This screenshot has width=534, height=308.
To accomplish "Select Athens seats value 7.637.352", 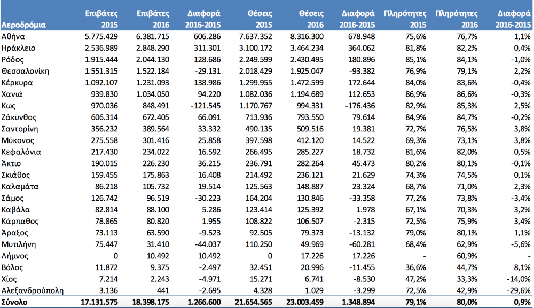I will (256, 37).
